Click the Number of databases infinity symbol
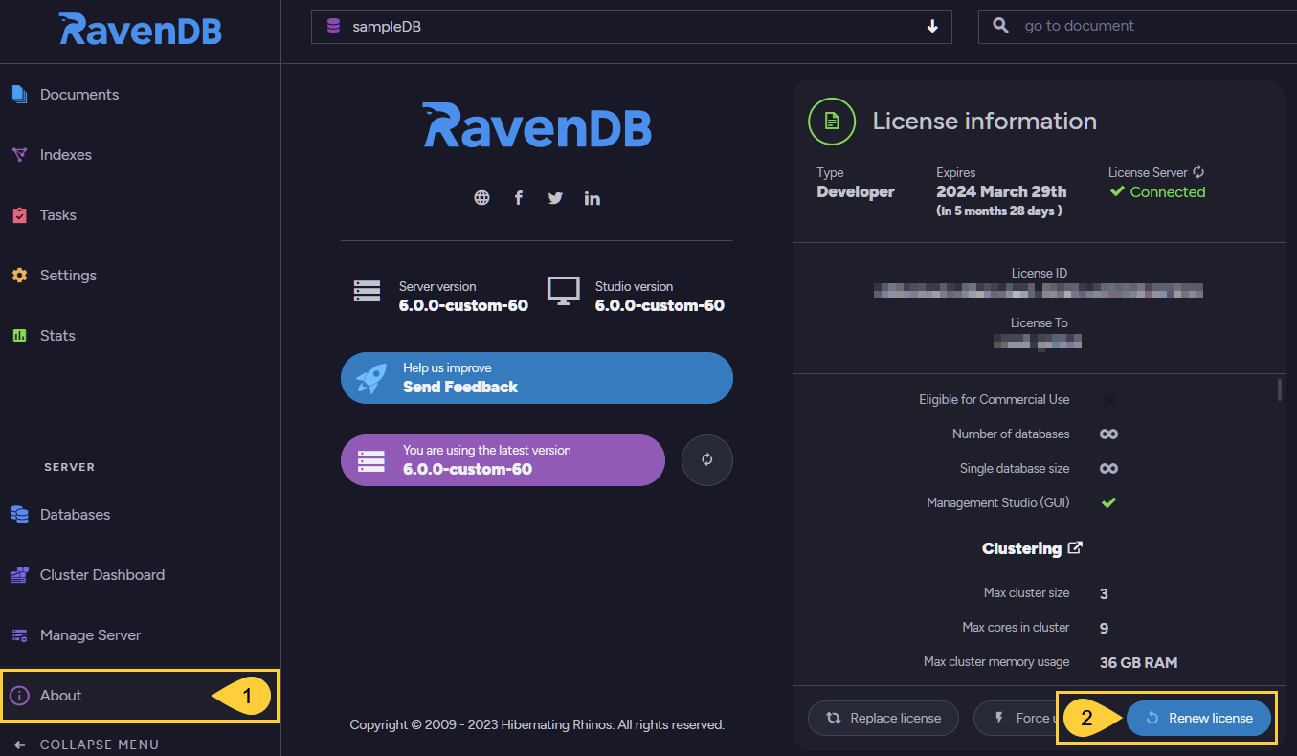 [1108, 434]
